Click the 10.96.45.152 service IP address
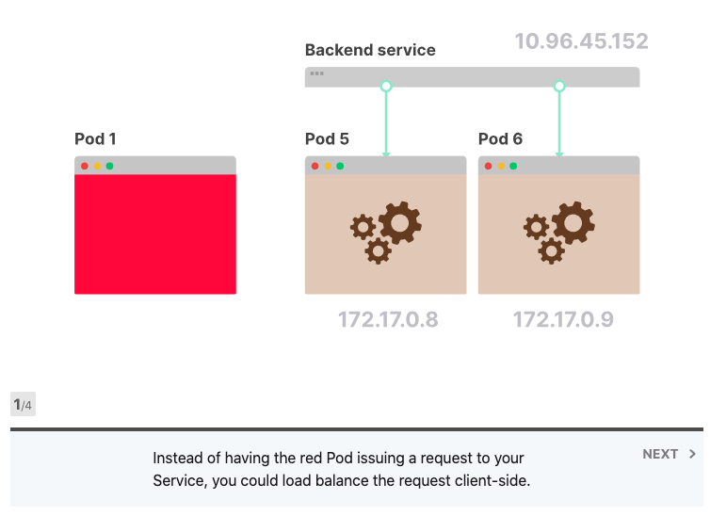This screenshot has height=516, width=710. click(x=581, y=41)
